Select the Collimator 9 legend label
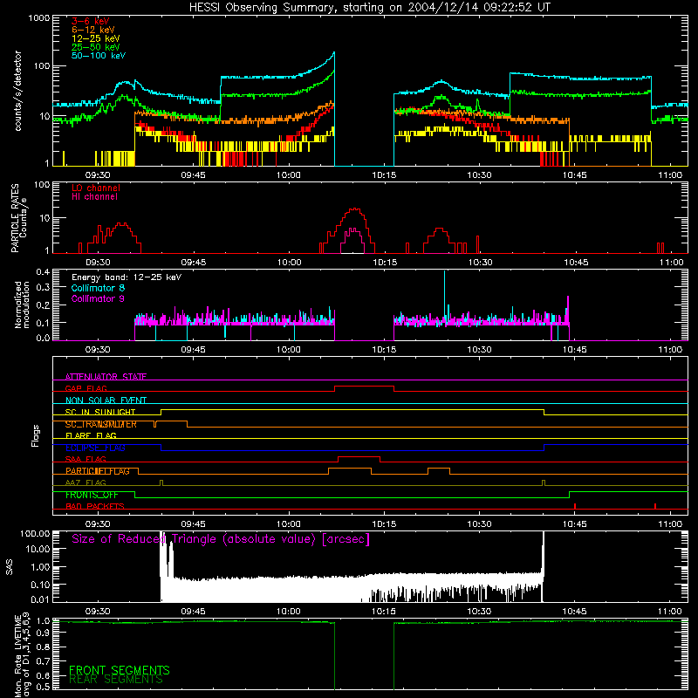Screen dimensions: 698x698 click(x=98, y=298)
